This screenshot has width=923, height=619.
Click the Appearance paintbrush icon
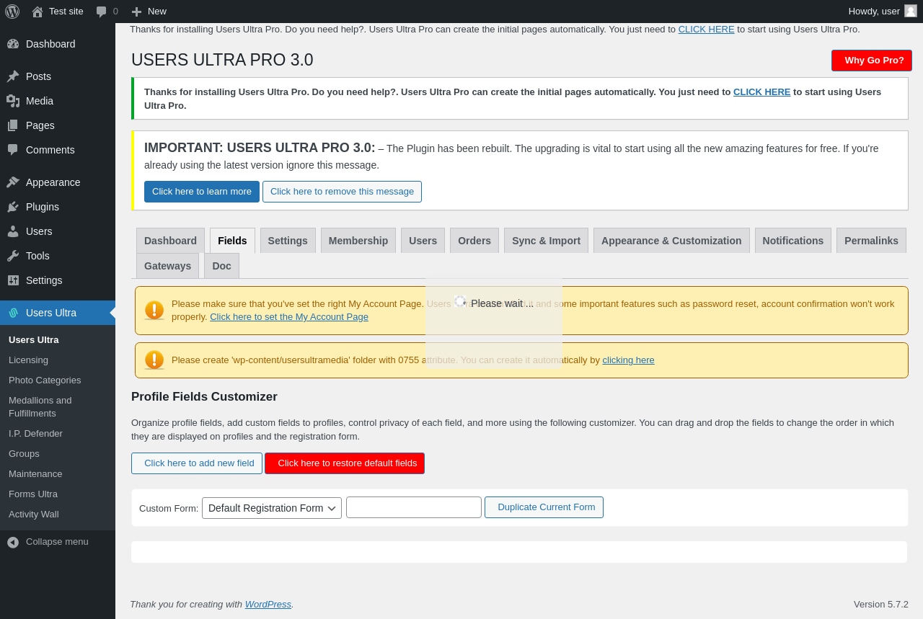pyautogui.click(x=13, y=182)
